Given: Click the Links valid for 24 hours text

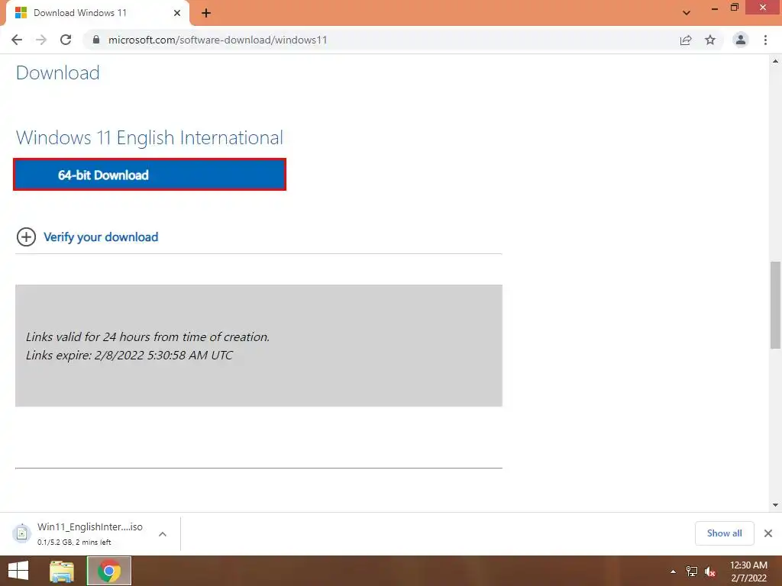Looking at the screenshot, I should (x=147, y=336).
